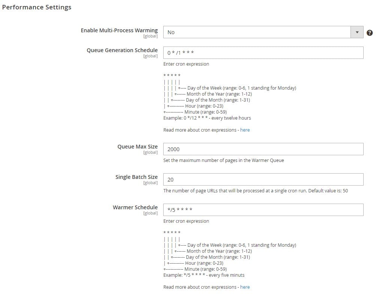Click 'Example: */5 * * * * - every five minuts'
The height and width of the screenshot is (294, 376).
(204, 275)
